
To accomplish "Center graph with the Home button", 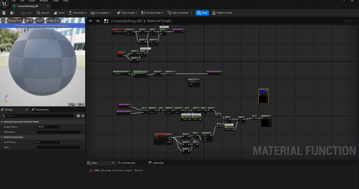I will click(x=59, y=13).
